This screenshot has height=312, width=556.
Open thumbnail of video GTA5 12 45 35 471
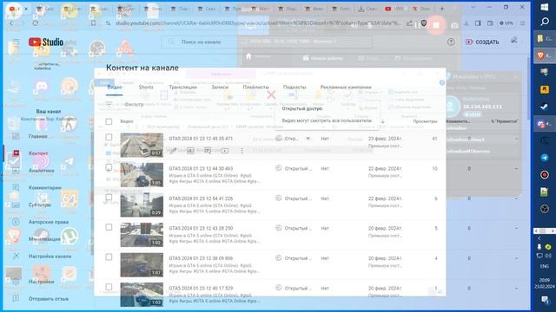pyautogui.click(x=142, y=145)
